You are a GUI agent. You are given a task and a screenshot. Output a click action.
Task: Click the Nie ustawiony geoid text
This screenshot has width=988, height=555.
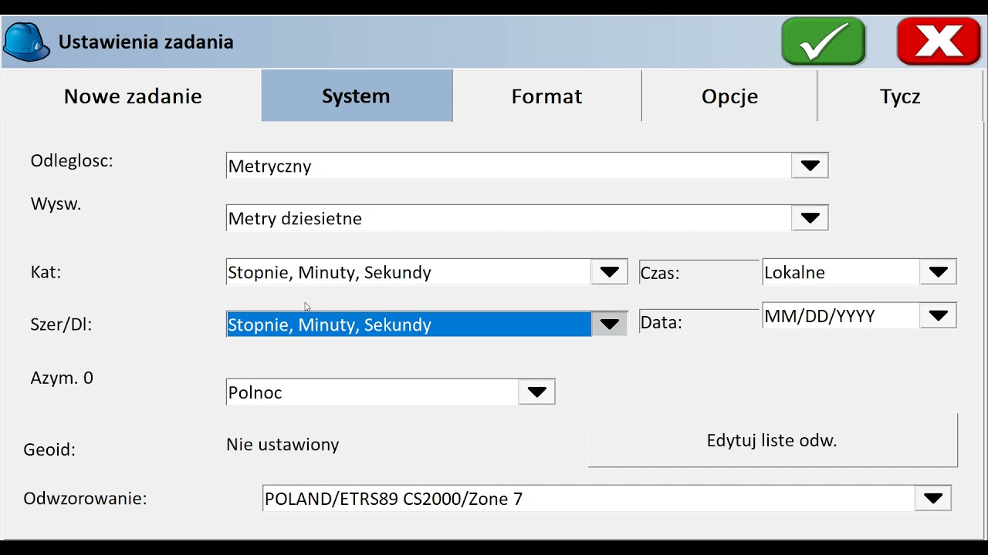[283, 445]
